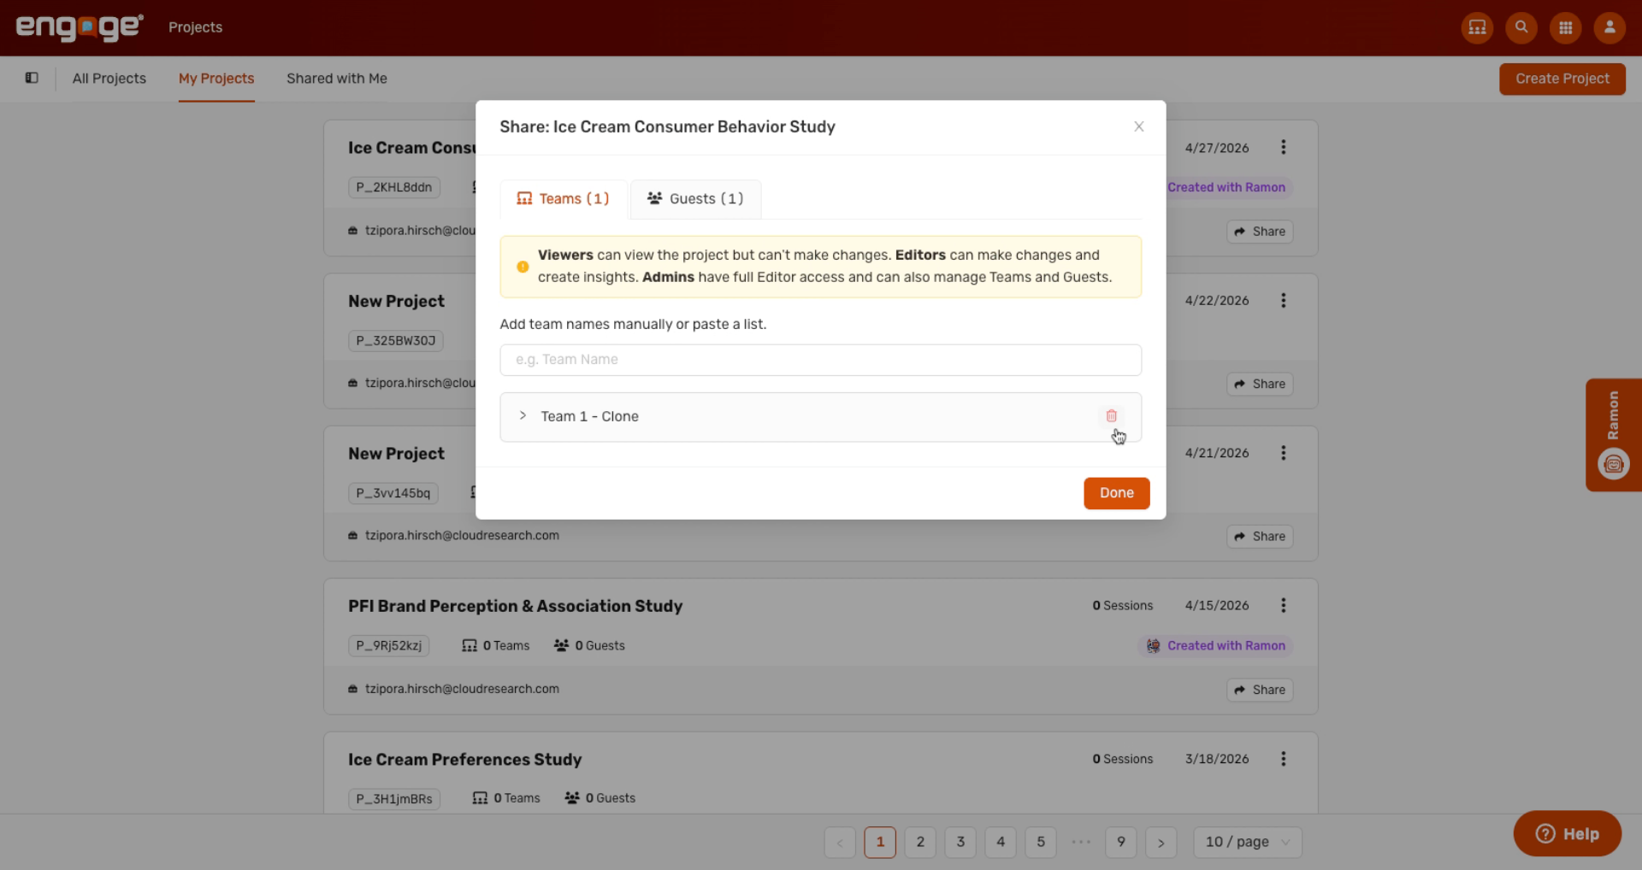
Task: Select the My Projects tab
Action: click(x=216, y=79)
